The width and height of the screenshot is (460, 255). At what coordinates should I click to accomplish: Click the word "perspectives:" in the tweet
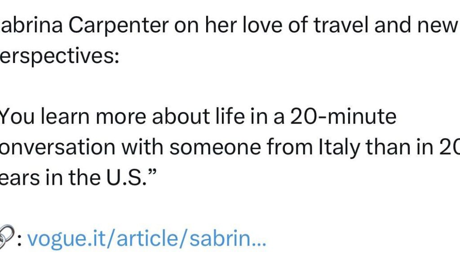[59, 58]
